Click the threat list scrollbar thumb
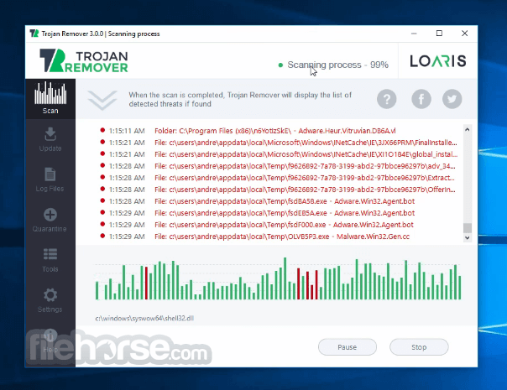Image resolution: width=507 pixels, height=390 pixels. tap(468, 228)
